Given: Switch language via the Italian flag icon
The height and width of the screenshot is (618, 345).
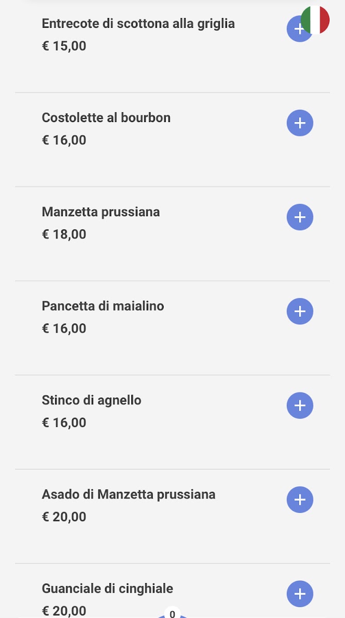Looking at the screenshot, I should coord(316,20).
